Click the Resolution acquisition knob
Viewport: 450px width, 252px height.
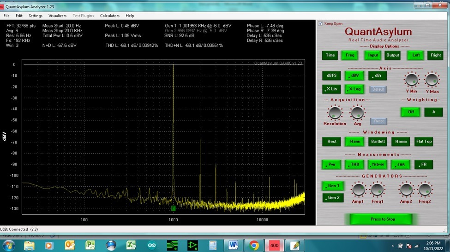[x=335, y=113]
